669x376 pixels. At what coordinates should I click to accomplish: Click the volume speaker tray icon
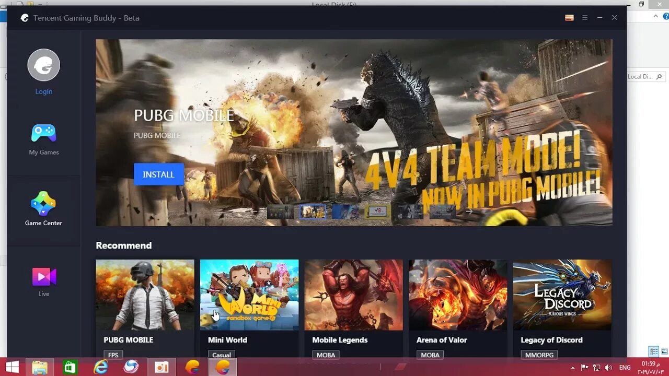pos(608,368)
